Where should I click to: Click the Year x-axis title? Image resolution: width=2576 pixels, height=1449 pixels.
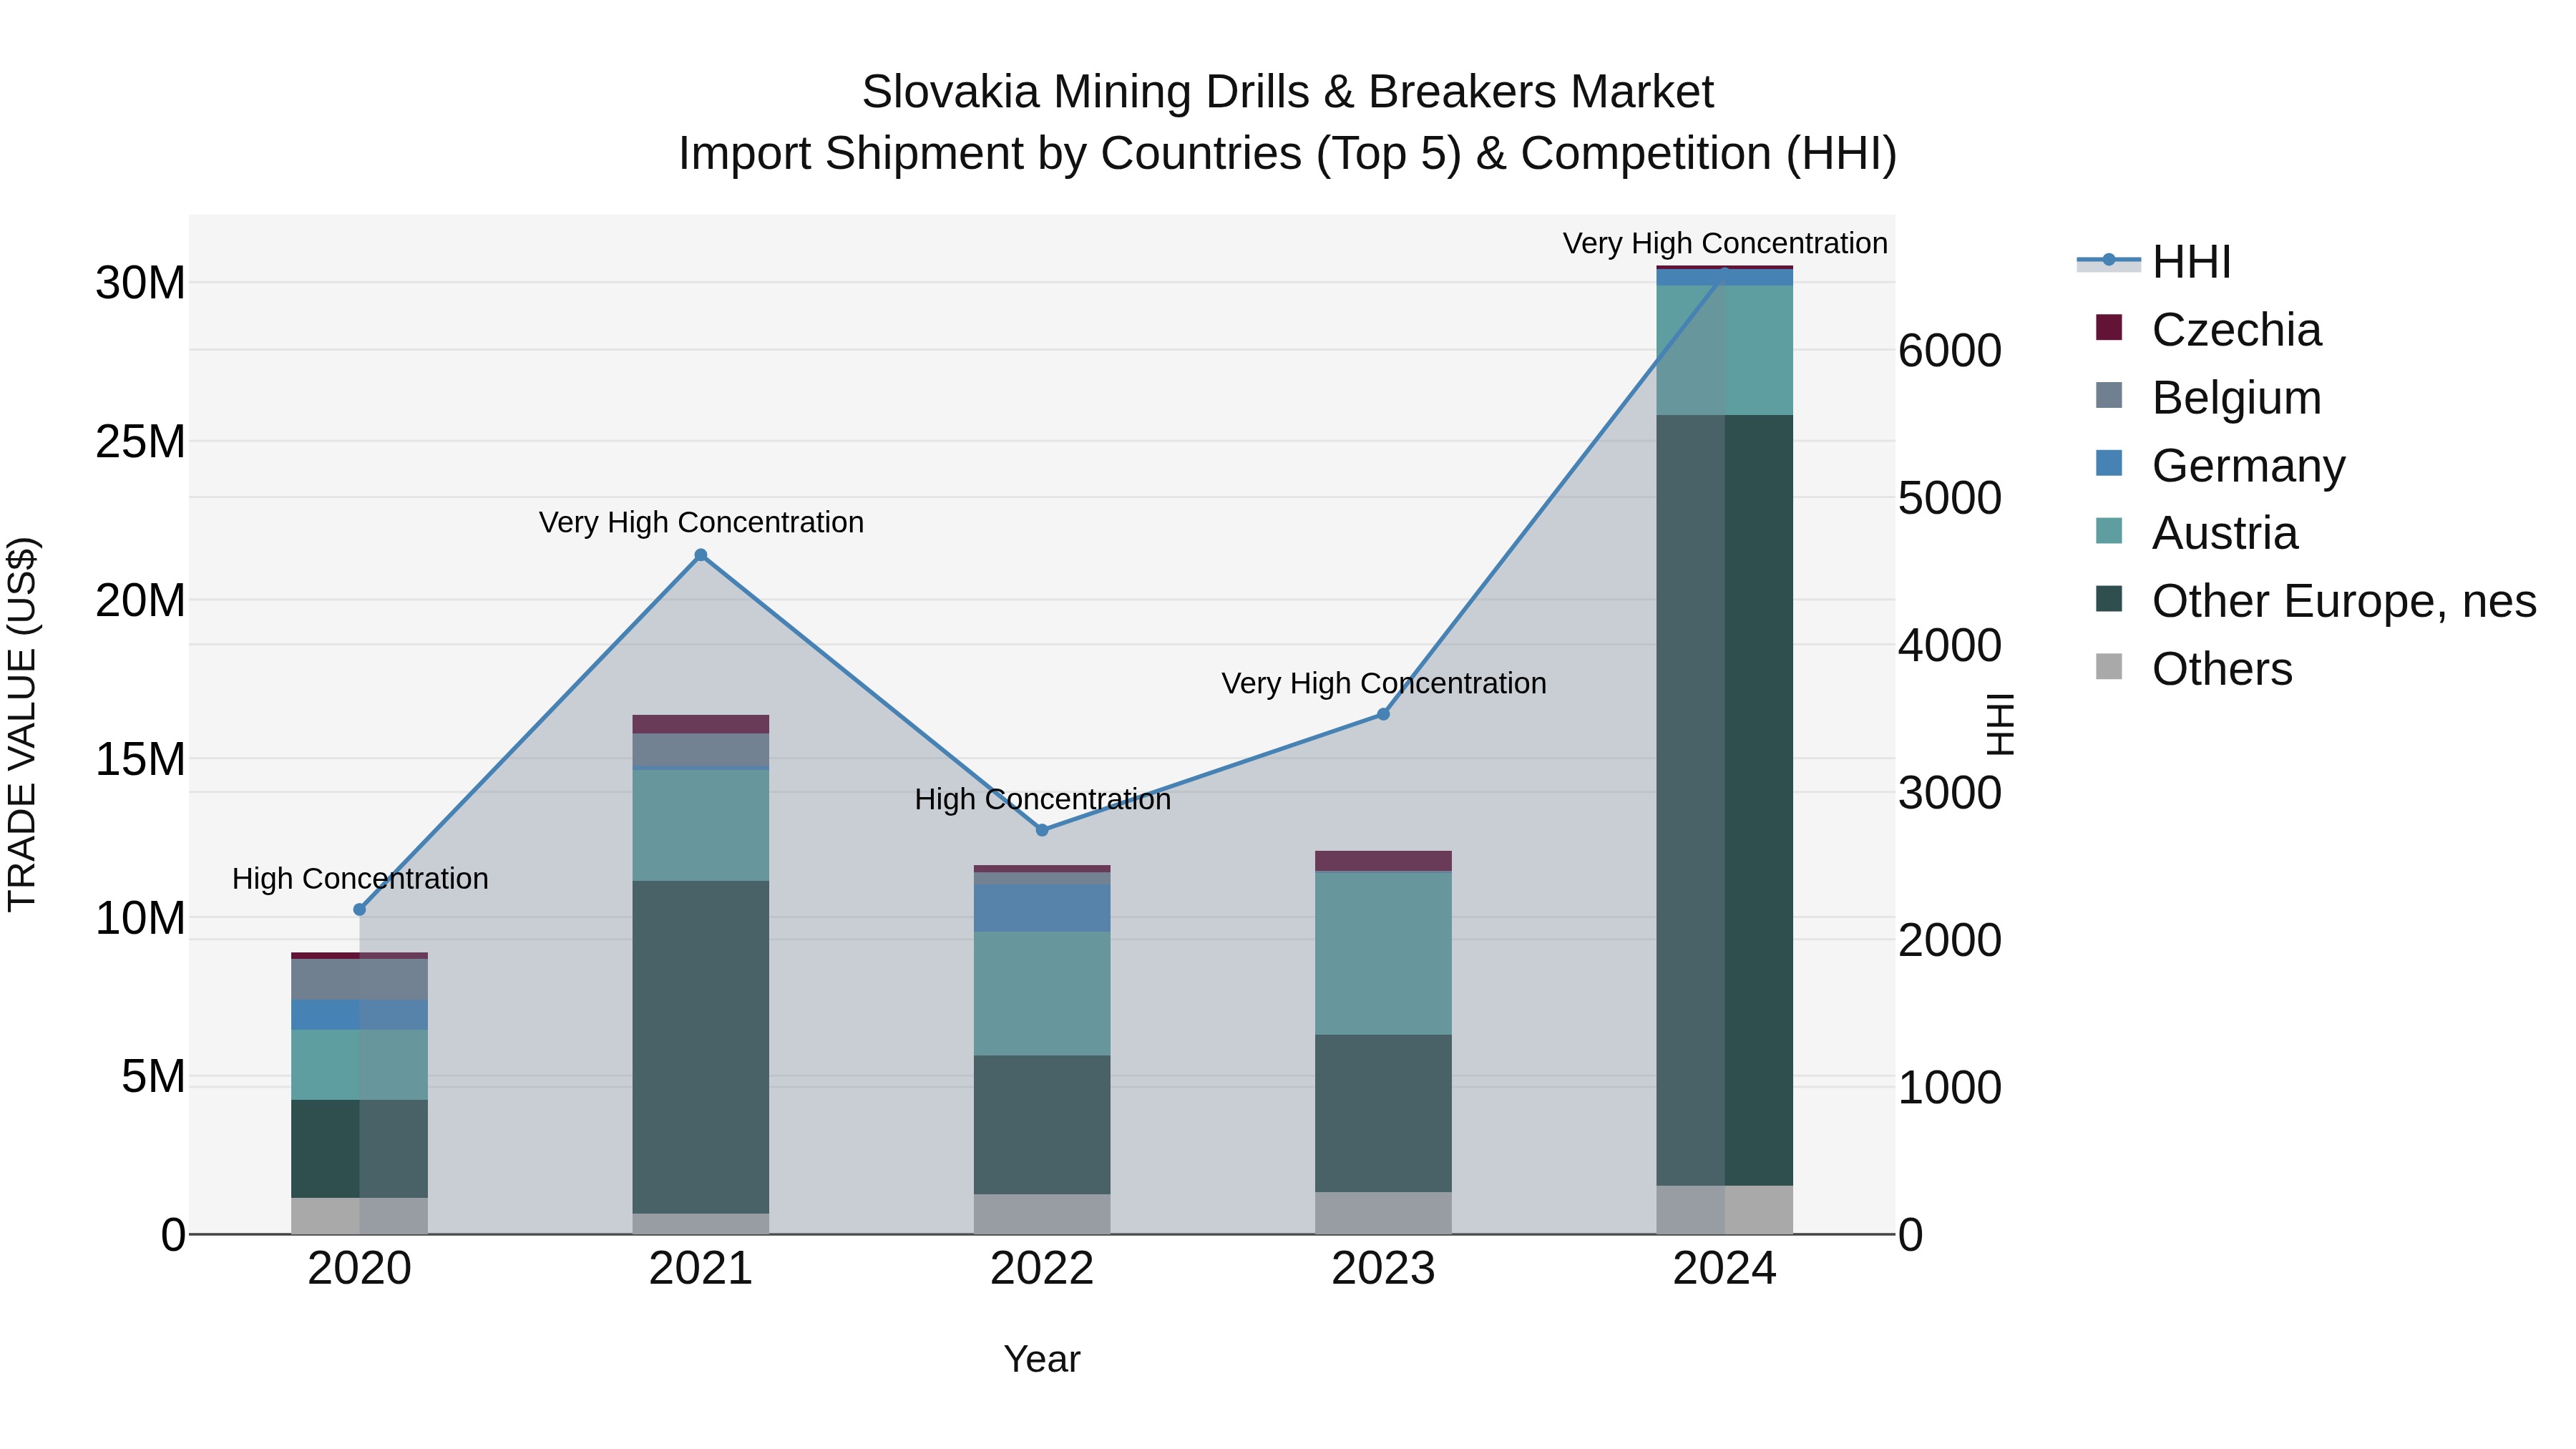pos(1042,1359)
